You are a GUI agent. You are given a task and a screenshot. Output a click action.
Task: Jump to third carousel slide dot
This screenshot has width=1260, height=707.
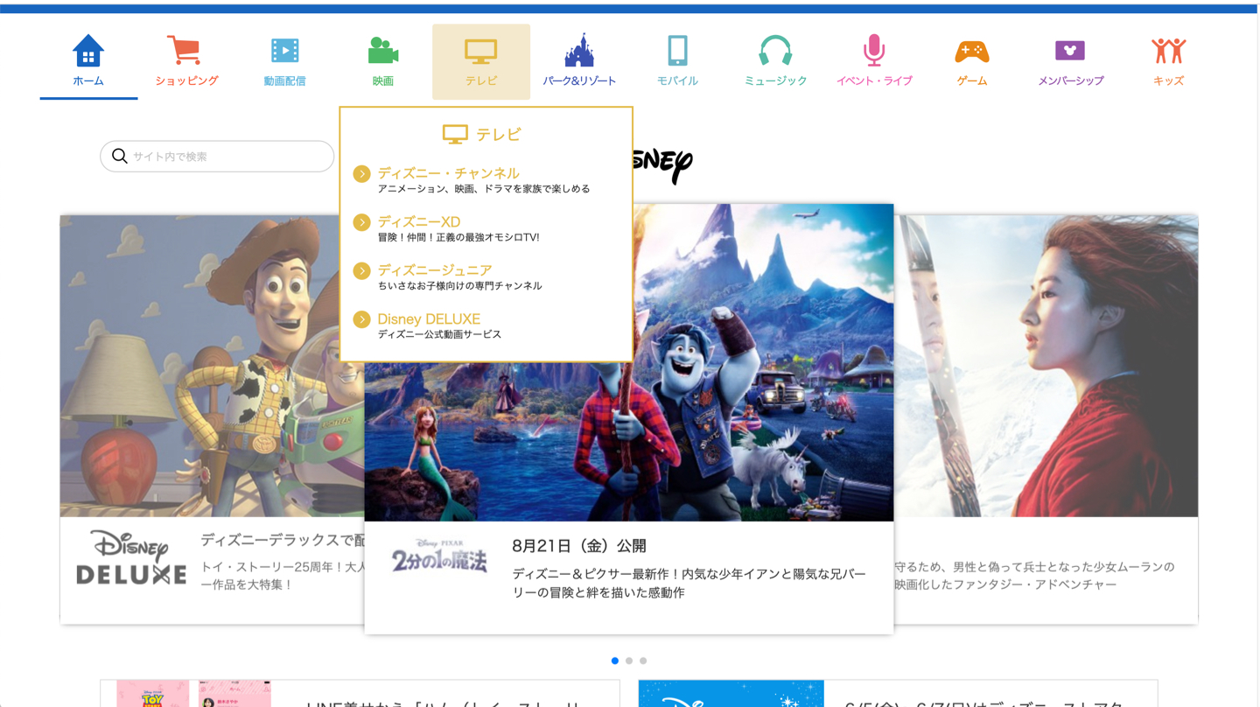(643, 661)
